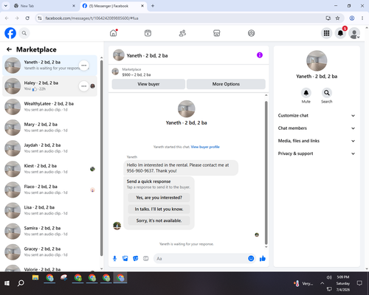
Task: Click the conversation list scrollbar
Action: tap(102, 157)
